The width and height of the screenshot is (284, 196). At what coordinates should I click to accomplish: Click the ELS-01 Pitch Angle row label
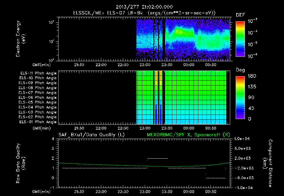click(x=38, y=122)
